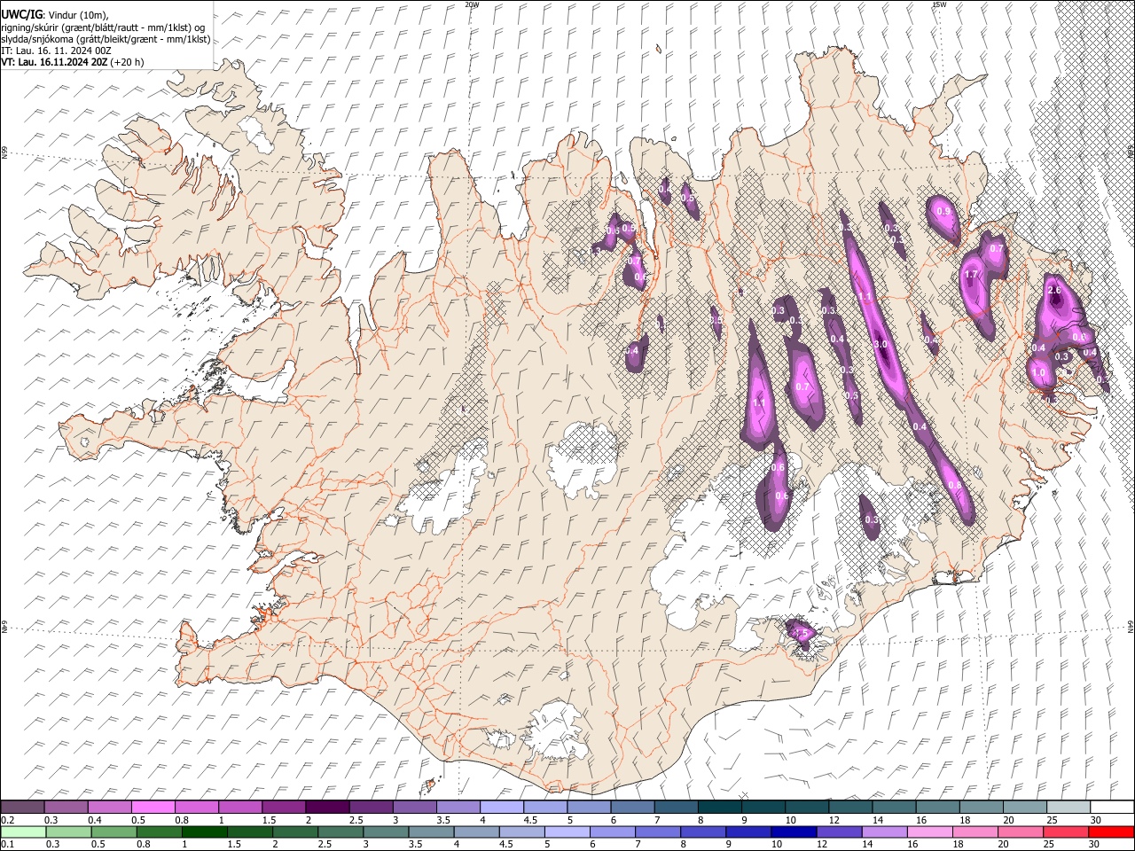Click the white top-row swatch starting at 30
The width and height of the screenshot is (1135, 851).
(1112, 808)
